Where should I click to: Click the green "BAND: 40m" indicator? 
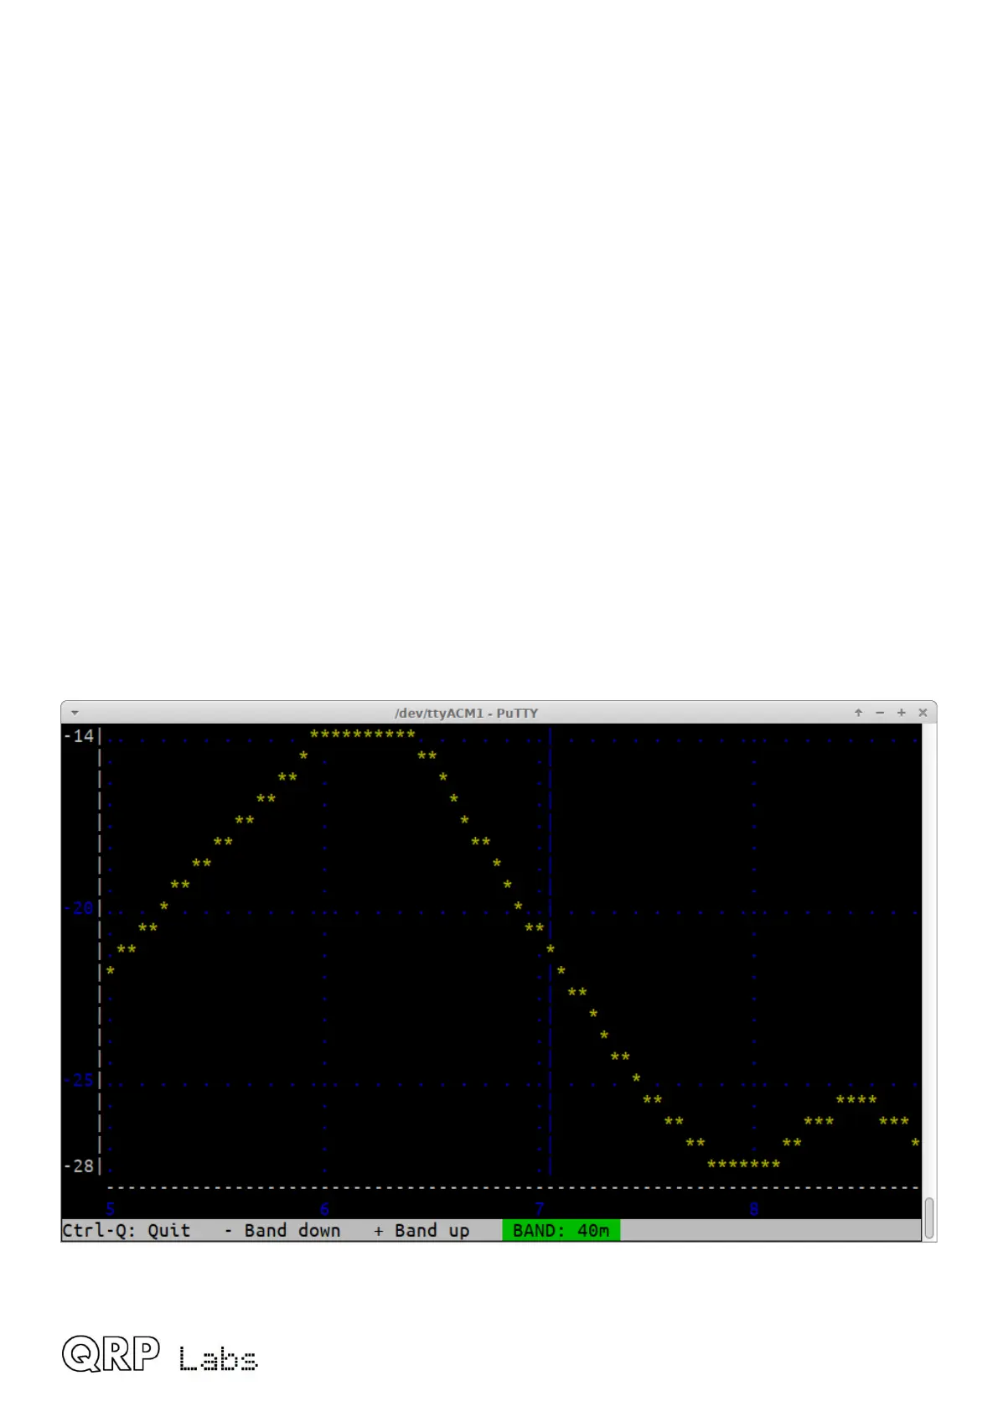coord(561,1230)
